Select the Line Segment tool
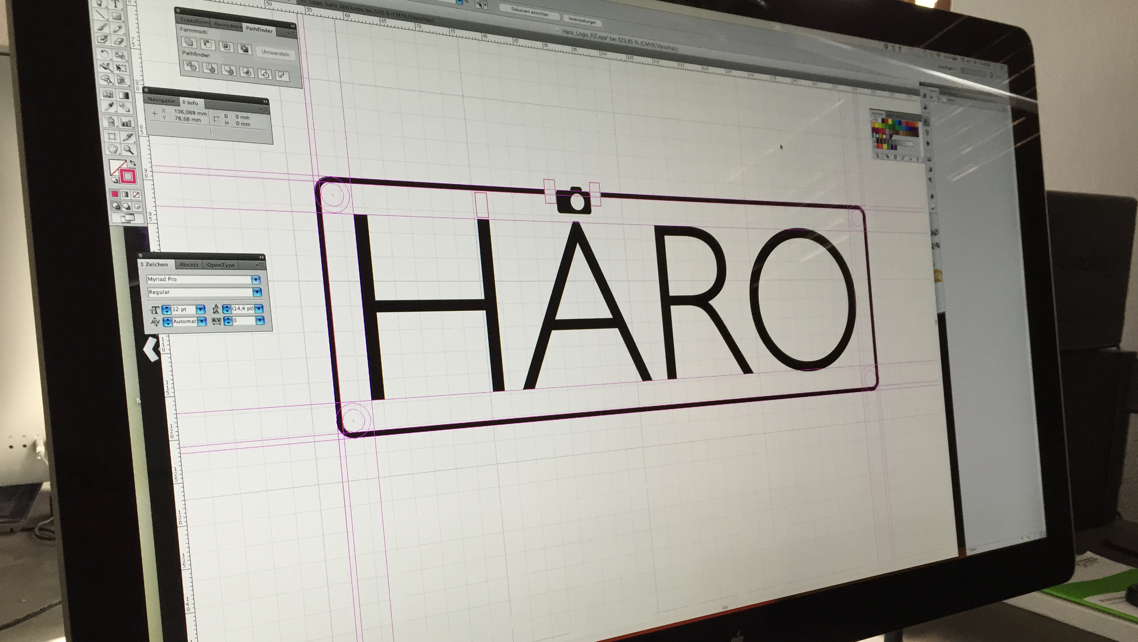 [x=100, y=14]
